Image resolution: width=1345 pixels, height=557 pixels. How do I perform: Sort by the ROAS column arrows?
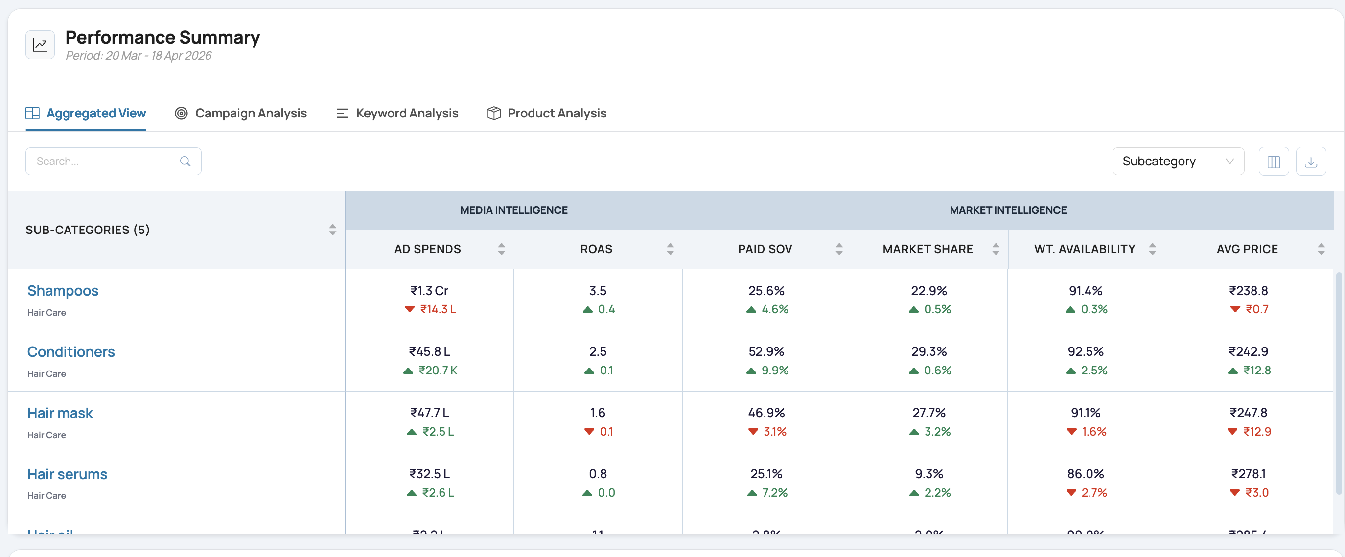670,249
